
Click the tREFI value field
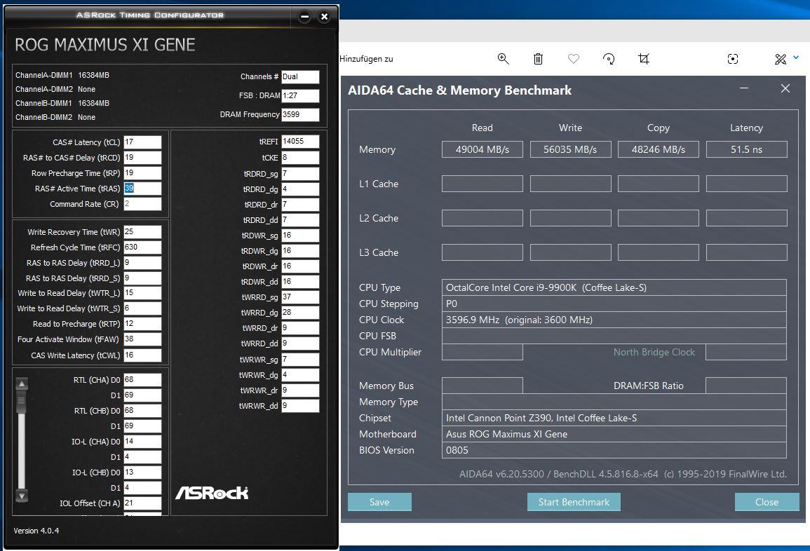[x=300, y=142]
